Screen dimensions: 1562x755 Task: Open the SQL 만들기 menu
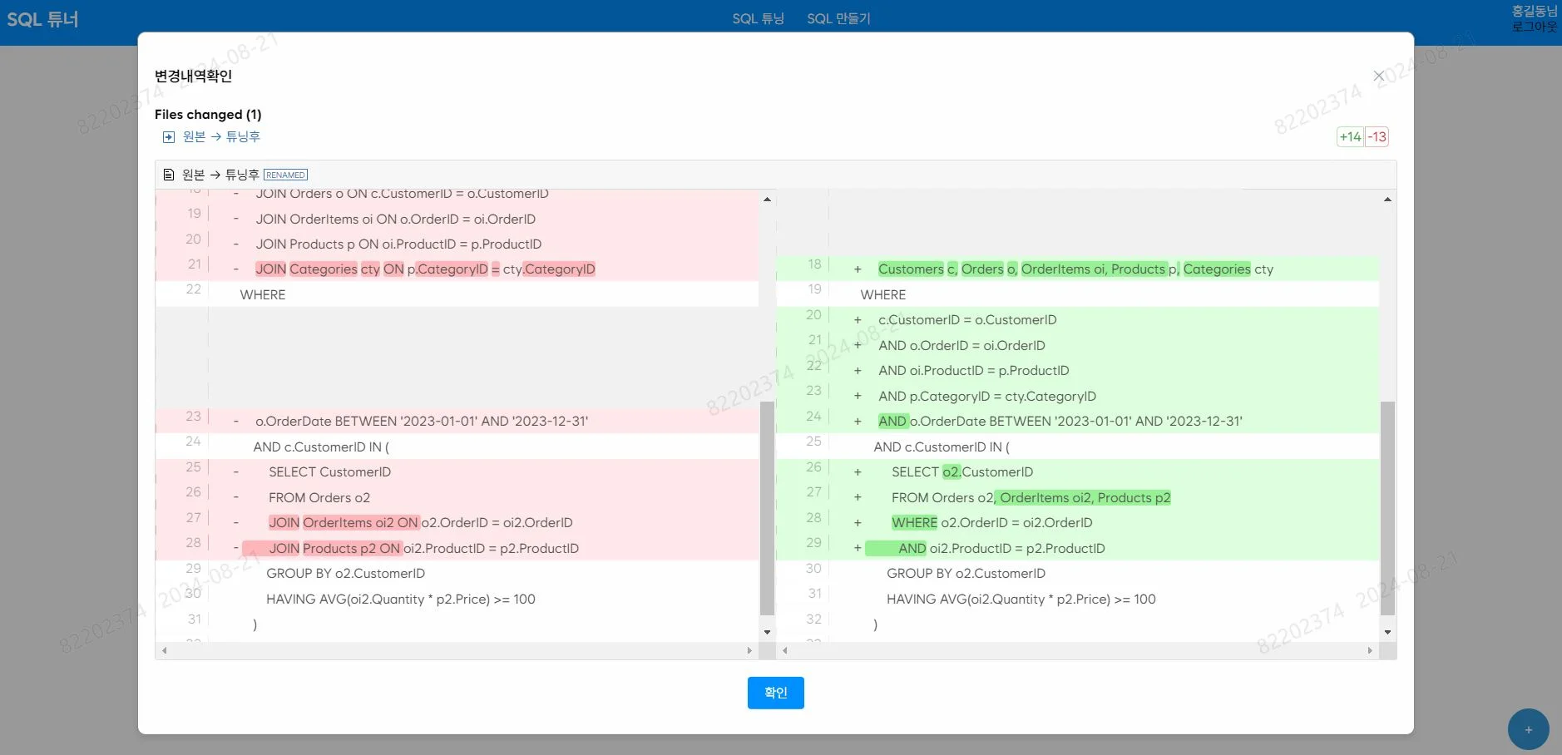tap(838, 18)
